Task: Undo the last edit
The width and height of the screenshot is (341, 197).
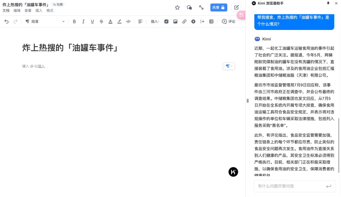Action: [7, 21]
